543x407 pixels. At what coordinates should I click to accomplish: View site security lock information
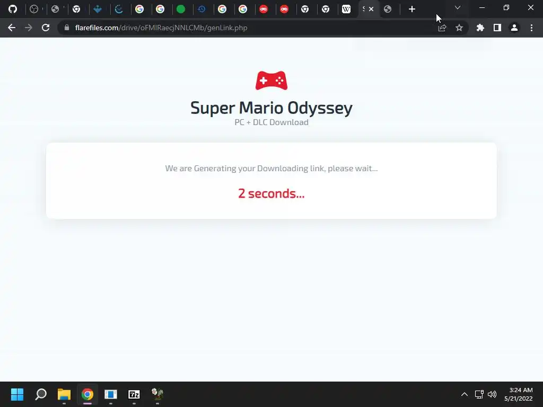[67, 28]
